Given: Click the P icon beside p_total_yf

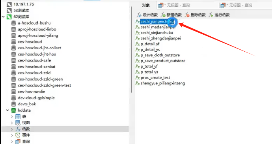Looking at the screenshot, I should click(138, 67).
